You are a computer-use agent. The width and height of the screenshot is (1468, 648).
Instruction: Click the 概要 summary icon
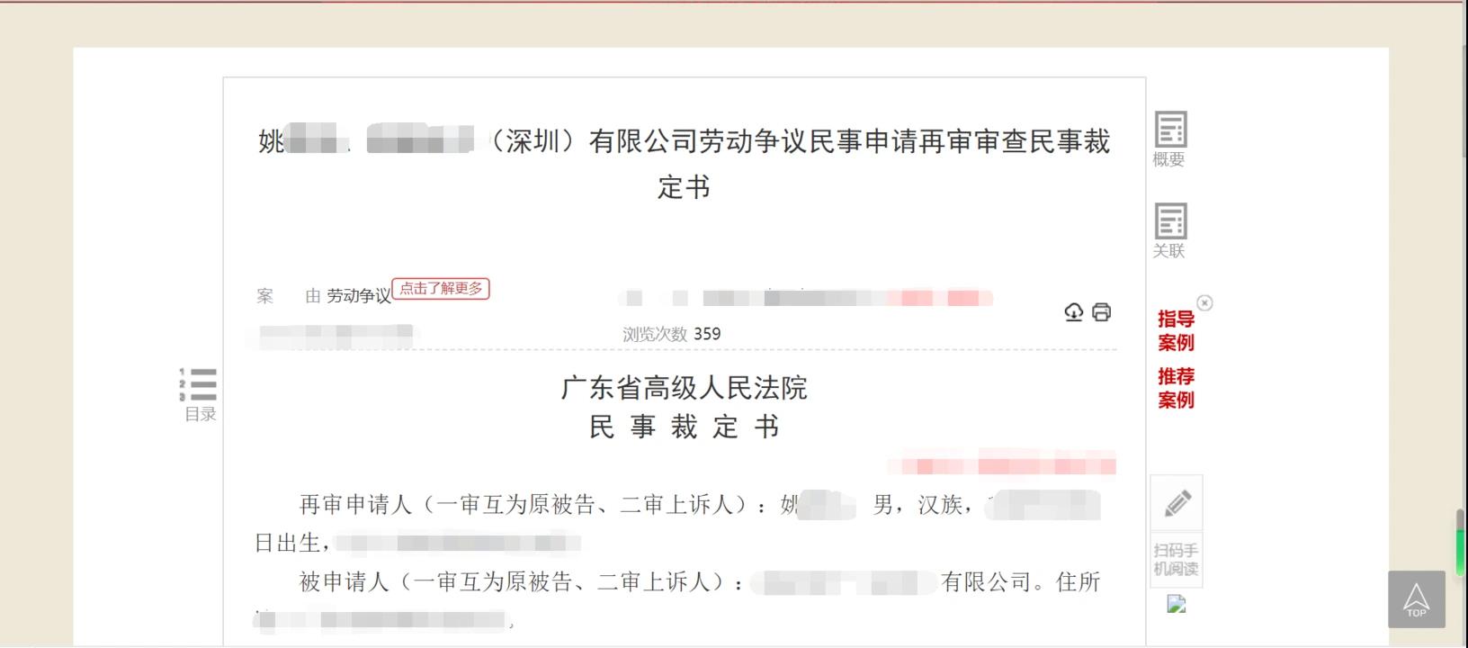click(x=1170, y=139)
